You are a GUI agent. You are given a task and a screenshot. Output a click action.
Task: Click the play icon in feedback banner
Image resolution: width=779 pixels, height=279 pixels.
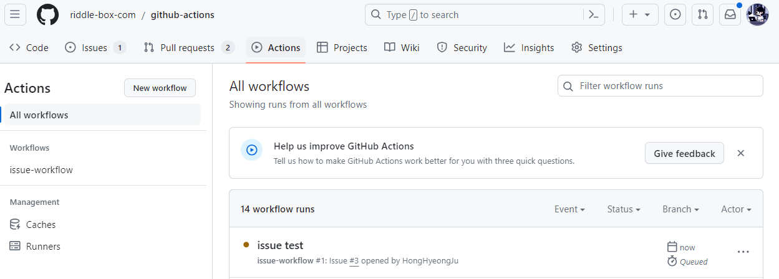(x=251, y=149)
